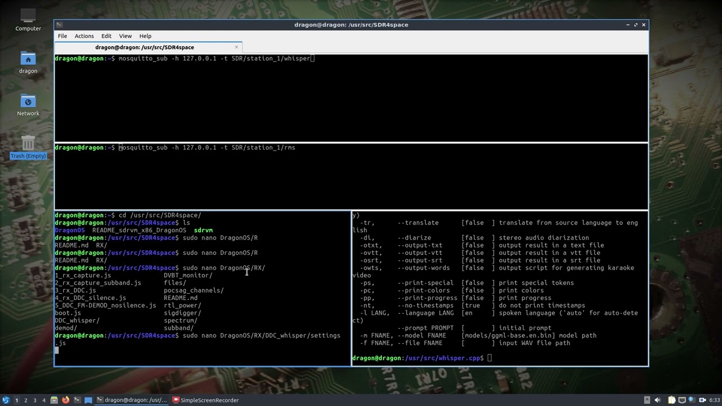Click the network connection tray icon
The width and height of the screenshot is (722, 406).
(x=682, y=400)
